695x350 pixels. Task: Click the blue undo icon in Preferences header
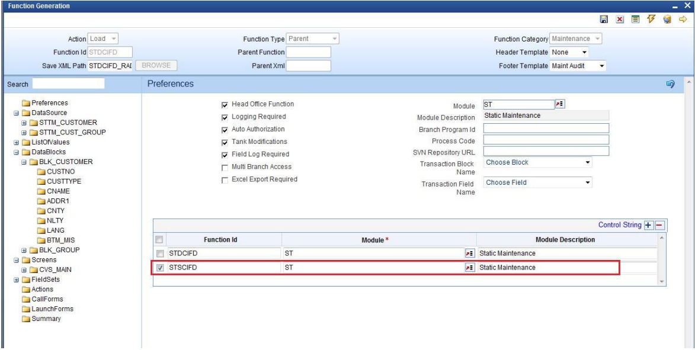point(671,84)
